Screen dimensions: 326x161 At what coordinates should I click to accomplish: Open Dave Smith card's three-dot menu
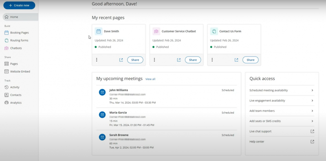click(x=97, y=60)
